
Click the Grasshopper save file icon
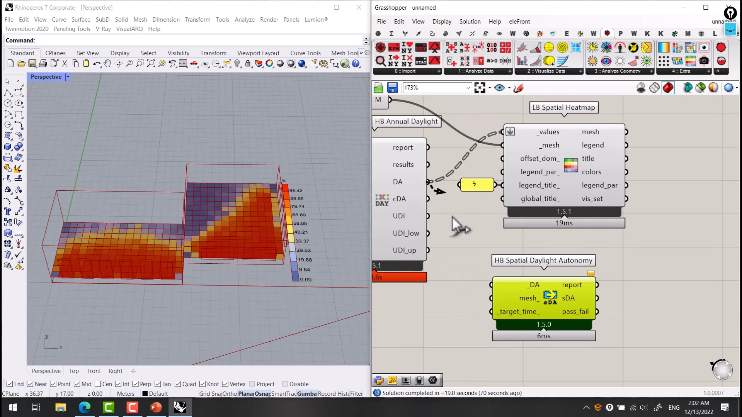pyautogui.click(x=392, y=88)
